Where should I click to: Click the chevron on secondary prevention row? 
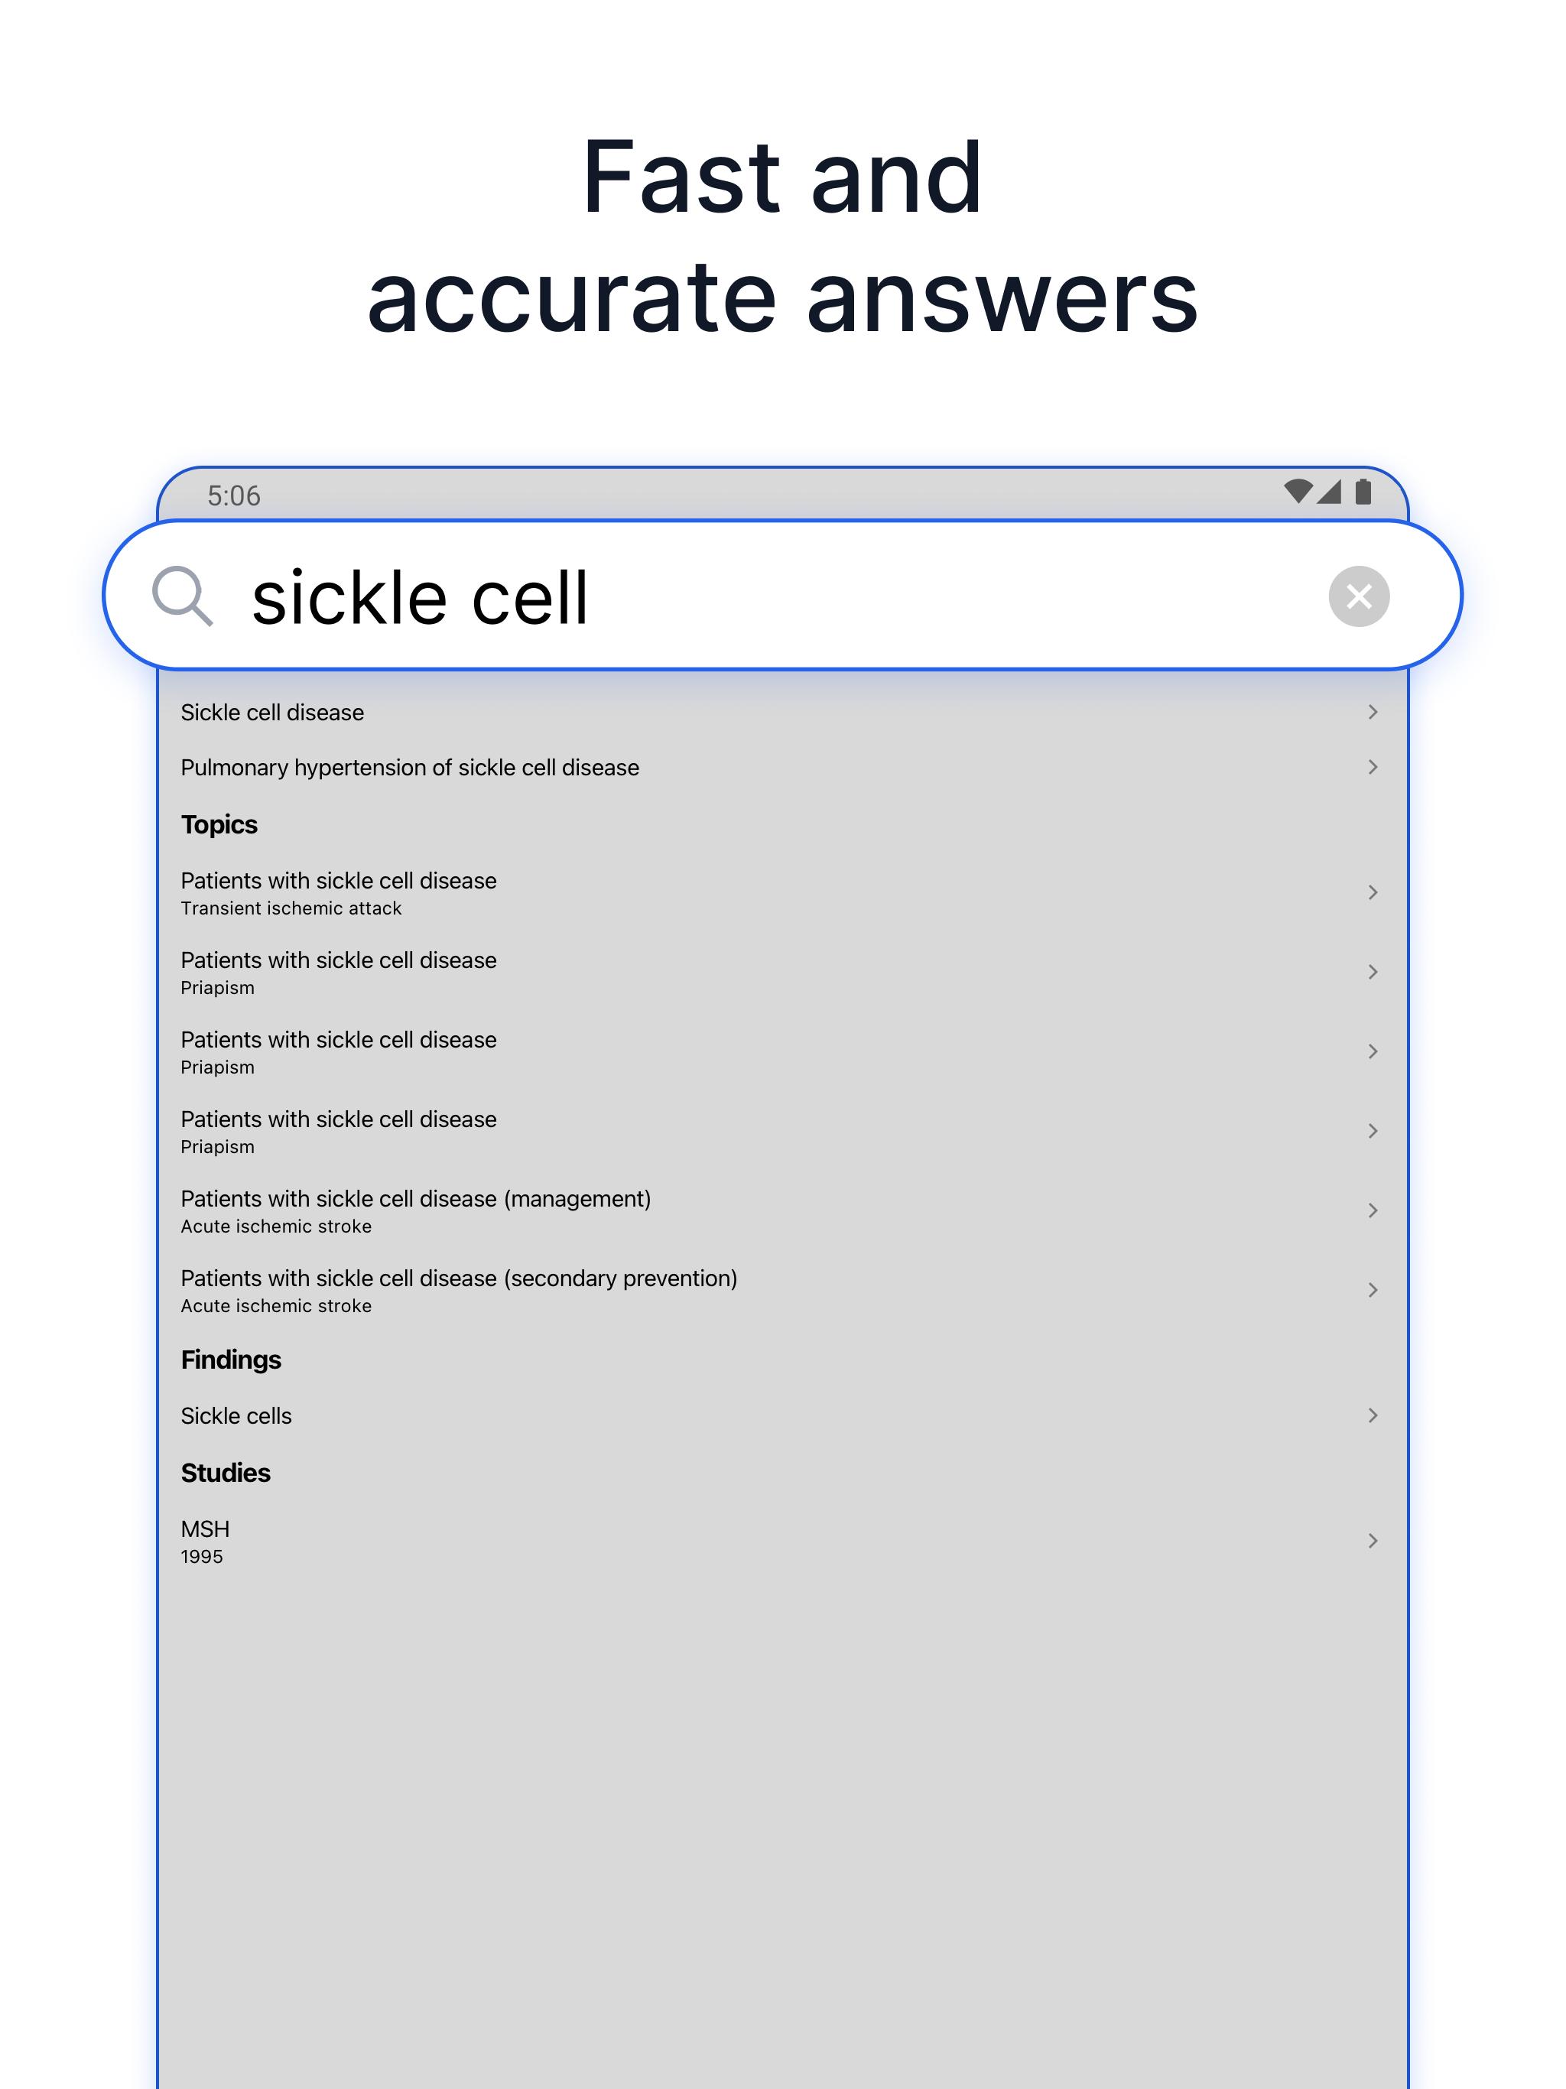click(x=1373, y=1290)
